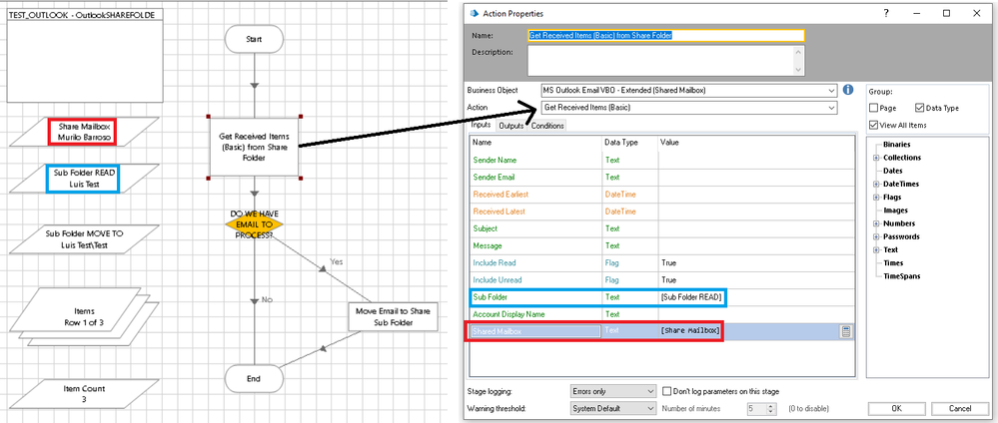The width and height of the screenshot is (998, 423).
Task: Select the Start stage on the flowchart
Action: [253, 38]
